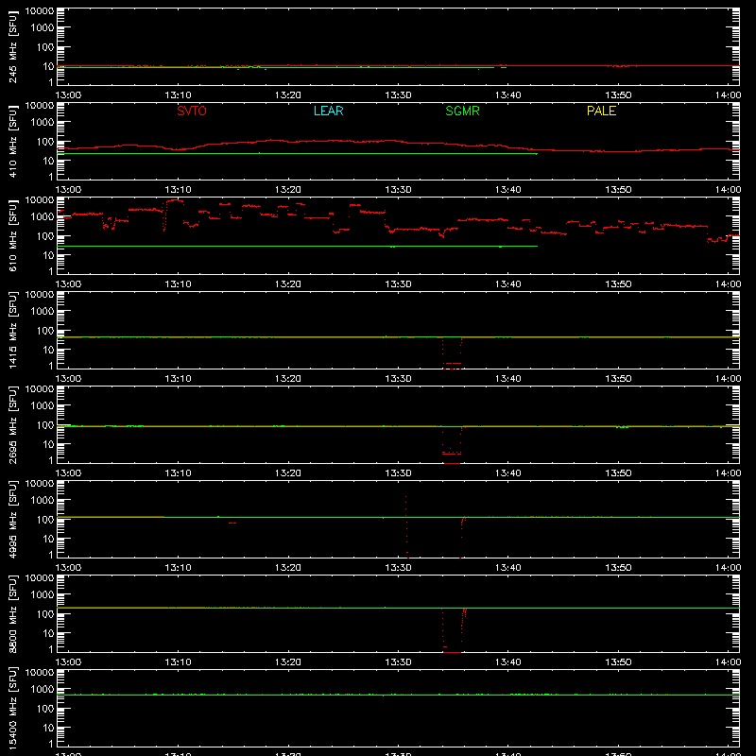Viewport: 756px width, 756px height.
Task: Click the yellow PALE station label
Action: [601, 111]
